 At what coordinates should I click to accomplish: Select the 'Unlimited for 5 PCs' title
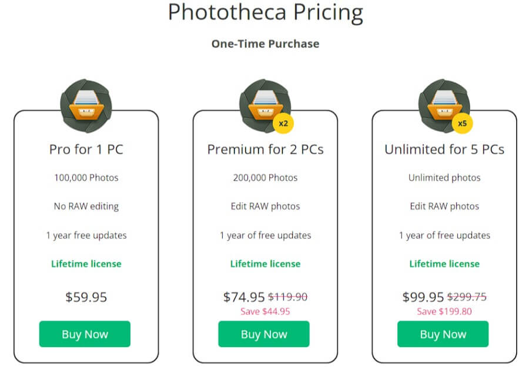pos(444,149)
